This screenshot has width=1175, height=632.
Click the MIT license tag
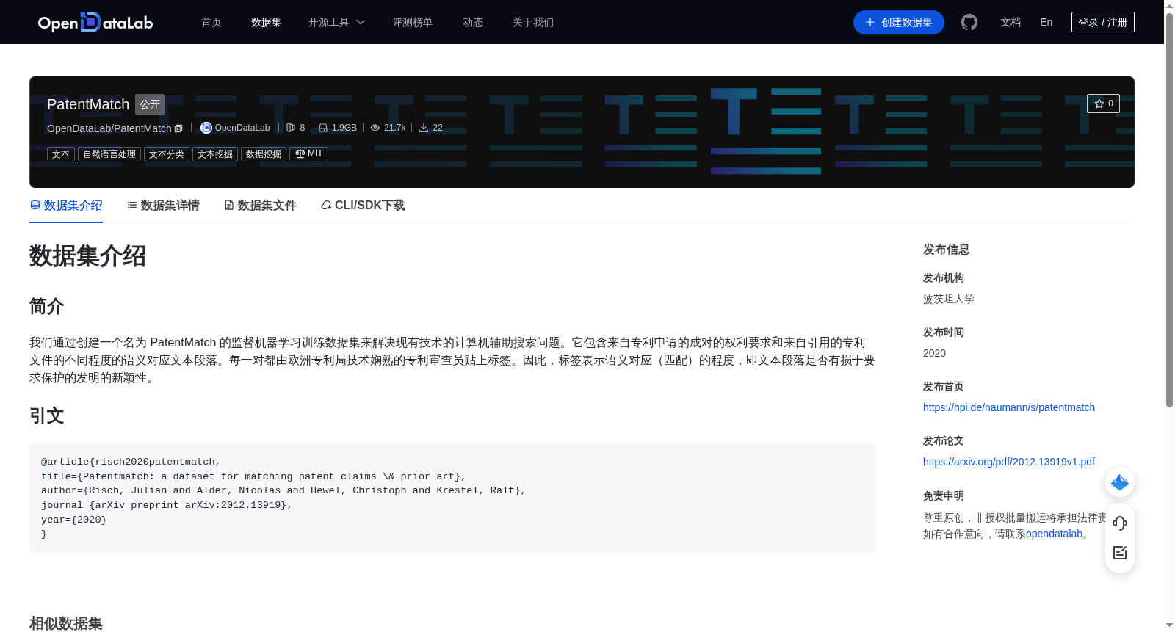308,154
